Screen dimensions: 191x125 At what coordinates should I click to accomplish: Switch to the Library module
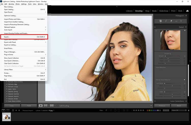click(129, 11)
